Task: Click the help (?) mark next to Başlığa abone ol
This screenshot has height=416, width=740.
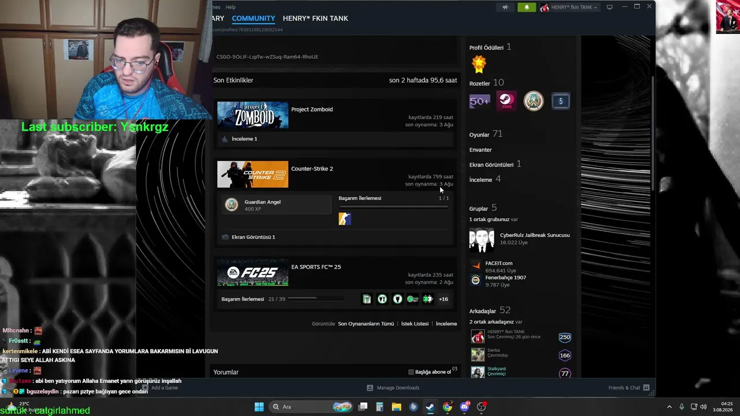Action: tap(454, 369)
